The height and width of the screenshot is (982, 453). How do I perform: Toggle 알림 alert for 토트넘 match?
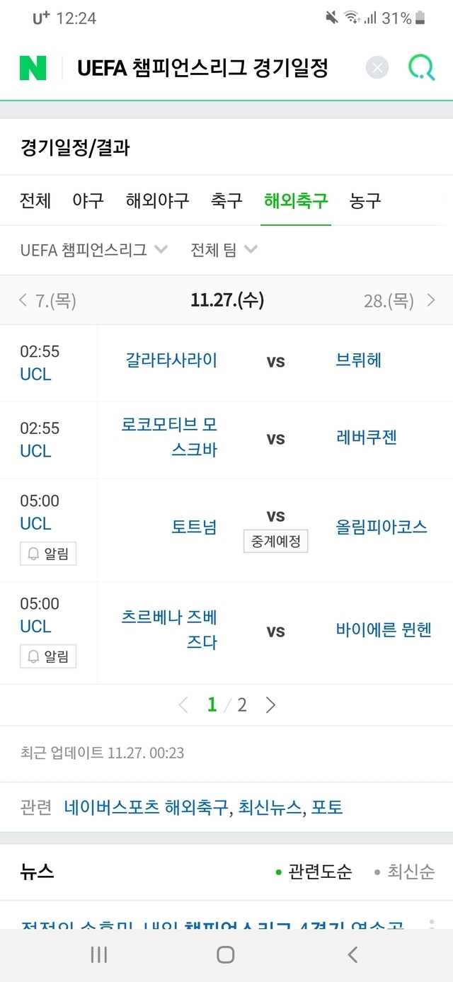click(x=48, y=554)
